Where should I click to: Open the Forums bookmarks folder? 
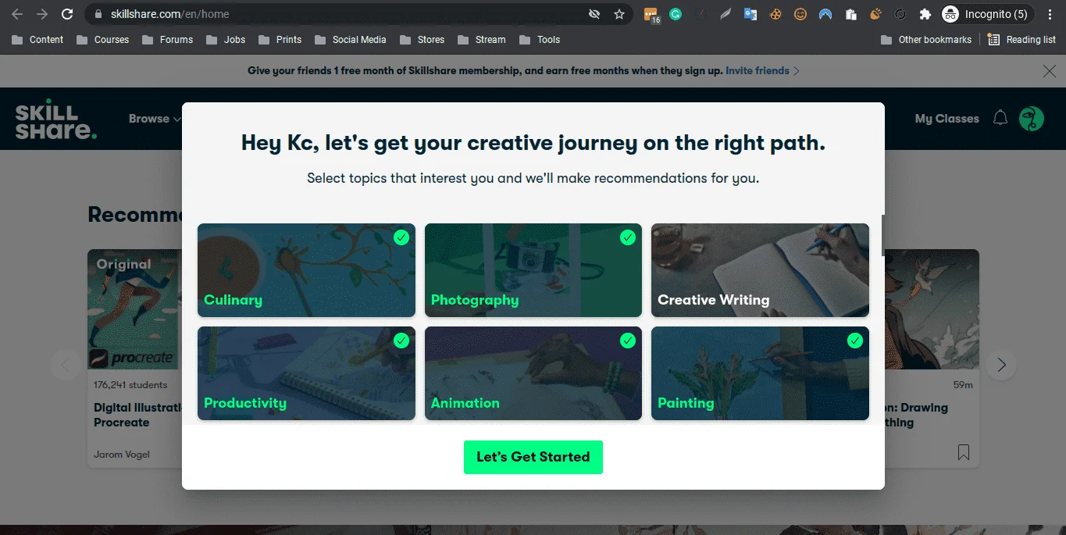point(168,39)
